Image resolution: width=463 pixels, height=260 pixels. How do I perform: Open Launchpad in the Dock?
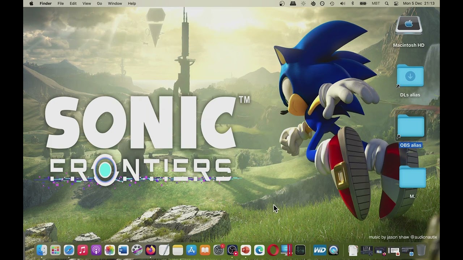55,250
